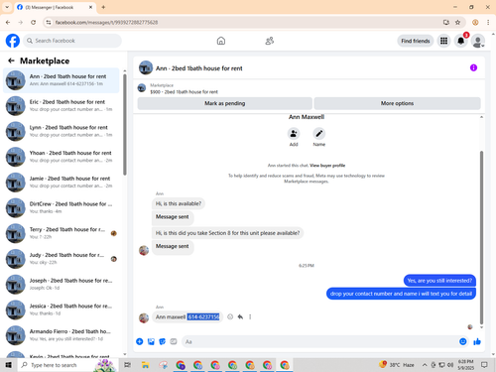
Task: Open Windows notification center
Action: 484,365
